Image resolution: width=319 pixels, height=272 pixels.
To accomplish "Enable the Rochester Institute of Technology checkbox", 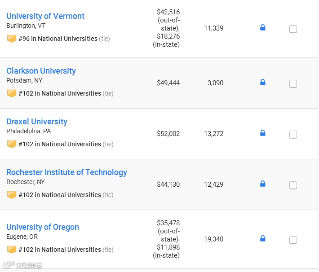I will tap(293, 185).
